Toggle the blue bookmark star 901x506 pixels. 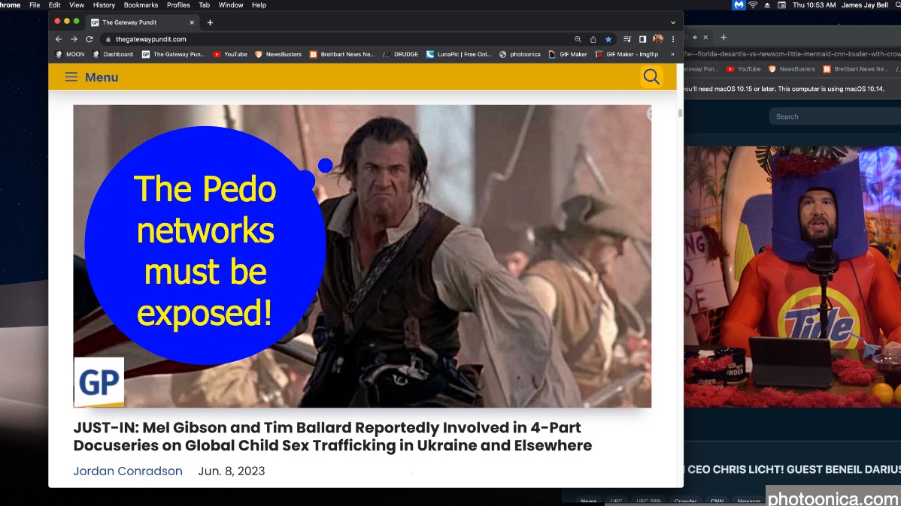click(x=608, y=39)
